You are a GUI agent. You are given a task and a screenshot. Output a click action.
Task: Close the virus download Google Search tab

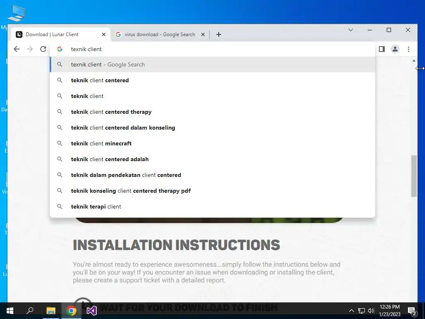[x=203, y=34]
